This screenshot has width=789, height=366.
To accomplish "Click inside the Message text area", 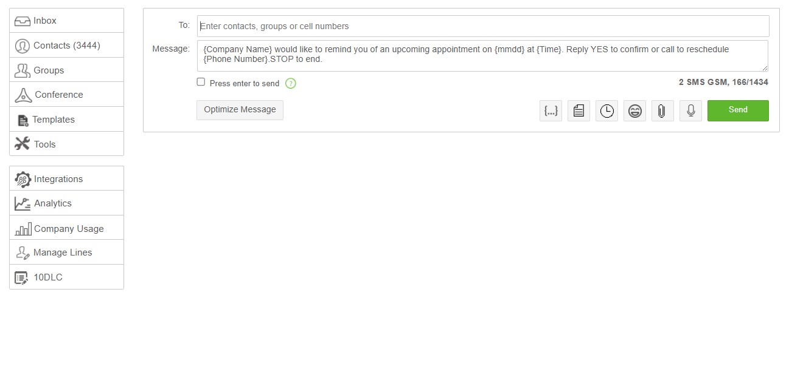I will [482, 56].
